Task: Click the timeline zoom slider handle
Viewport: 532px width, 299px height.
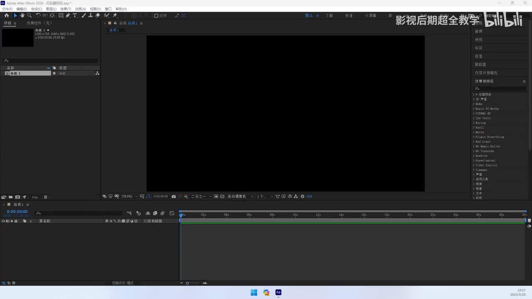Action: click(187, 283)
